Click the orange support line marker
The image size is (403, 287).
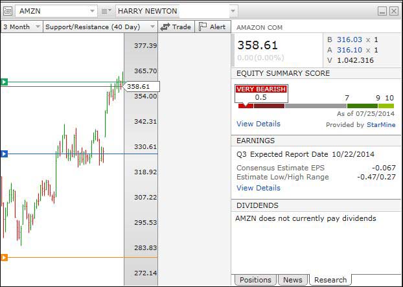(4, 257)
